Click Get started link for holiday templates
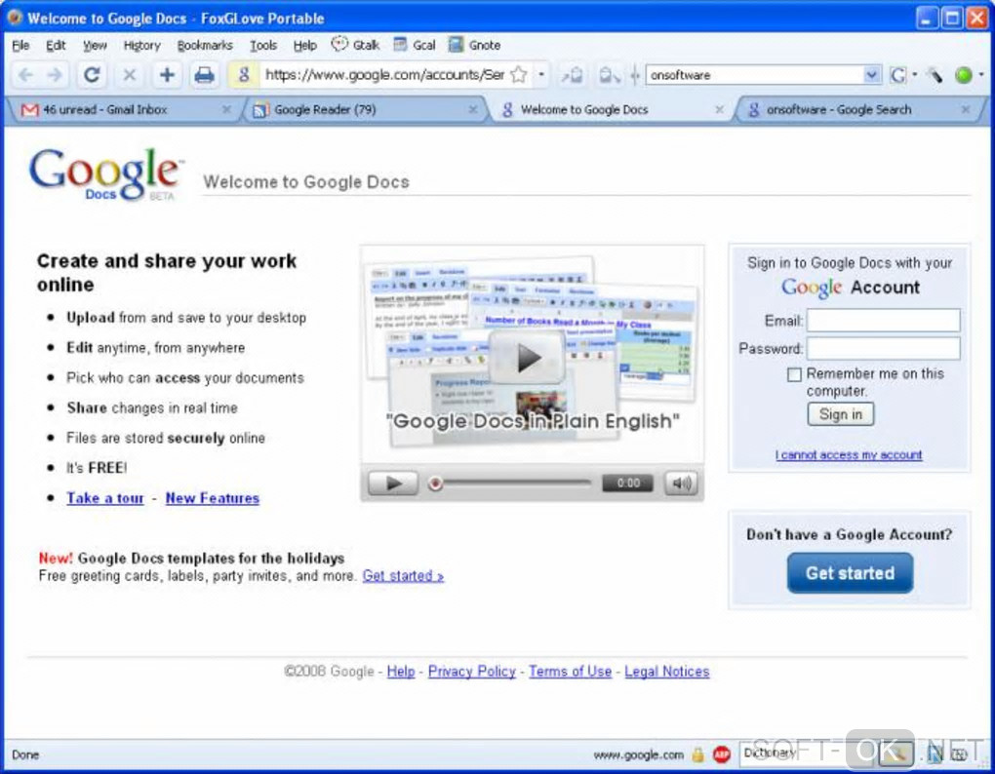 pos(403,575)
